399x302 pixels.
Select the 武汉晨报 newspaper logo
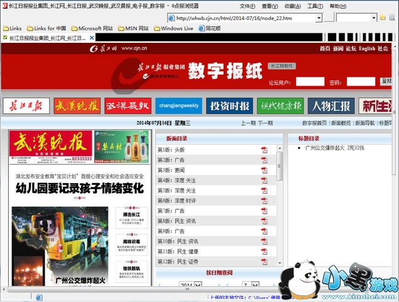tap(128, 106)
